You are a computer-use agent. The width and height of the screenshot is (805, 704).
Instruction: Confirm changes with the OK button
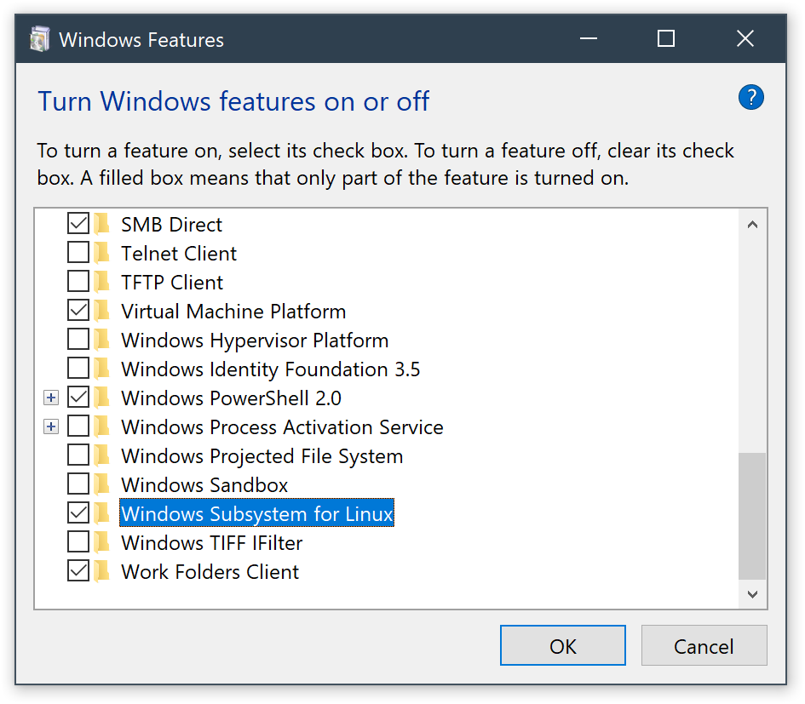pyautogui.click(x=563, y=645)
